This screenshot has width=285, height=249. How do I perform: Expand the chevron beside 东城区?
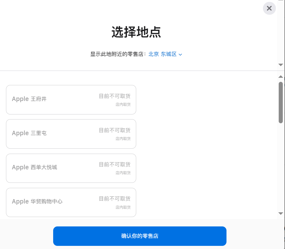tap(180, 55)
